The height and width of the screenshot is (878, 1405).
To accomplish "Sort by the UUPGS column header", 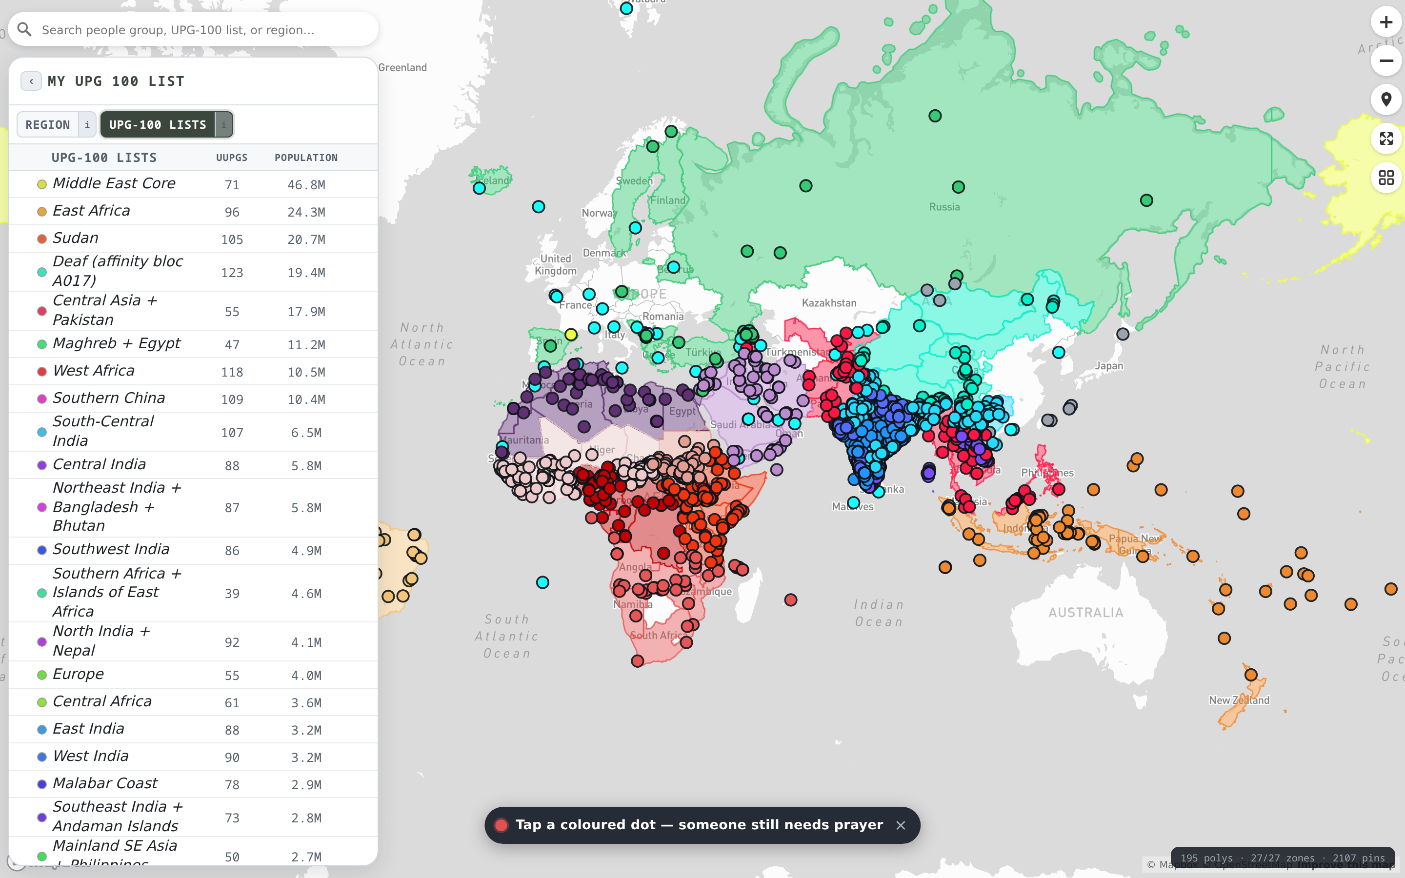I will click(x=232, y=158).
